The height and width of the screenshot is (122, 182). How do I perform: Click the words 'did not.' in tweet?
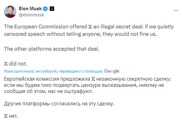tap(18, 64)
